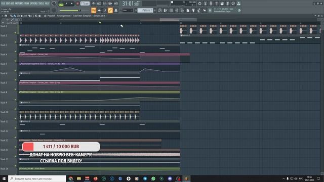Viewport: 324px width, 182px height.
Task: Toggle auto-scrolling arrow button
Action: (x=99, y=10)
